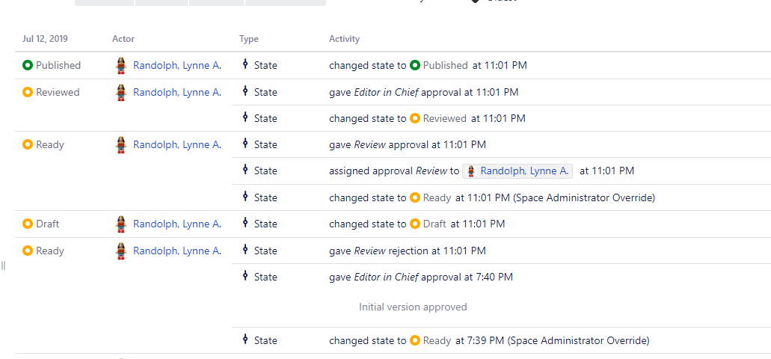Click the left-column Ready status icon beside the Review approval row

point(28,144)
